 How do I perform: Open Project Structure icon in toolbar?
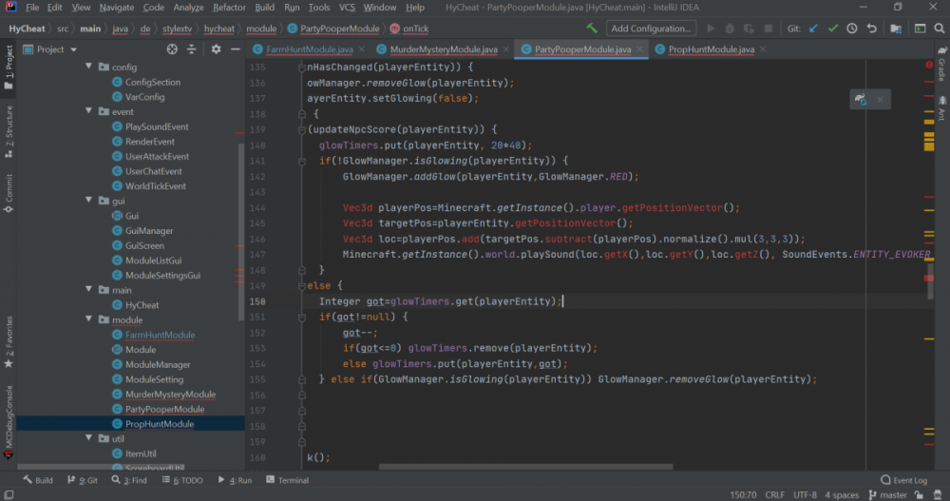[x=896, y=29]
